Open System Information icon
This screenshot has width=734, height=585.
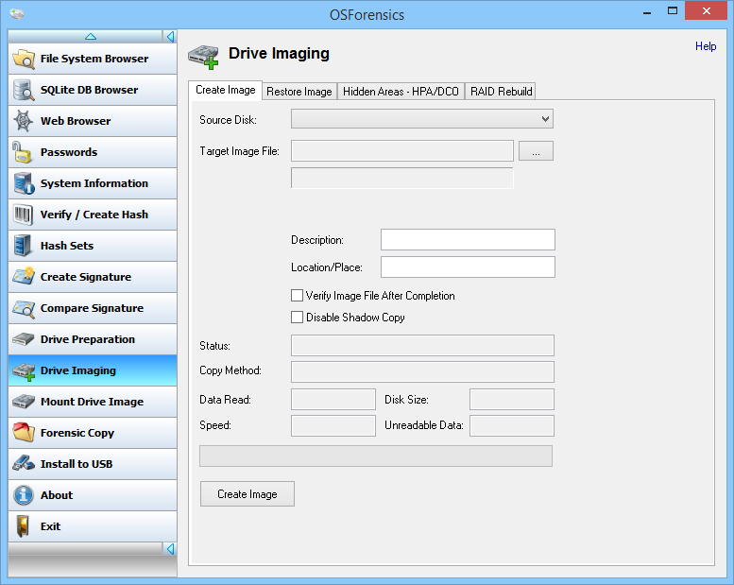point(23,183)
